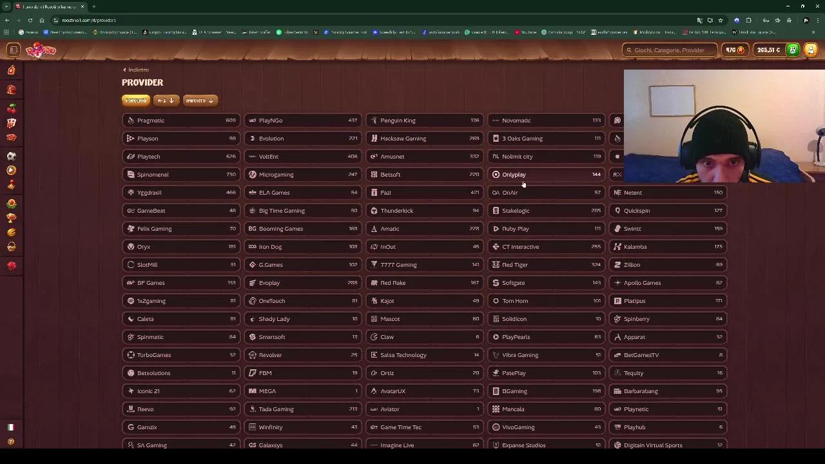Select the gold coin sidebar icon
The image size is (825, 464).
11,232
